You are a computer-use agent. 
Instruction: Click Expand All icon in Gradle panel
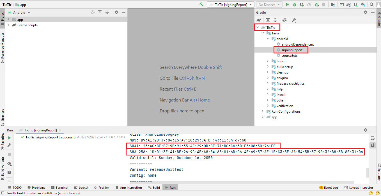(268, 20)
